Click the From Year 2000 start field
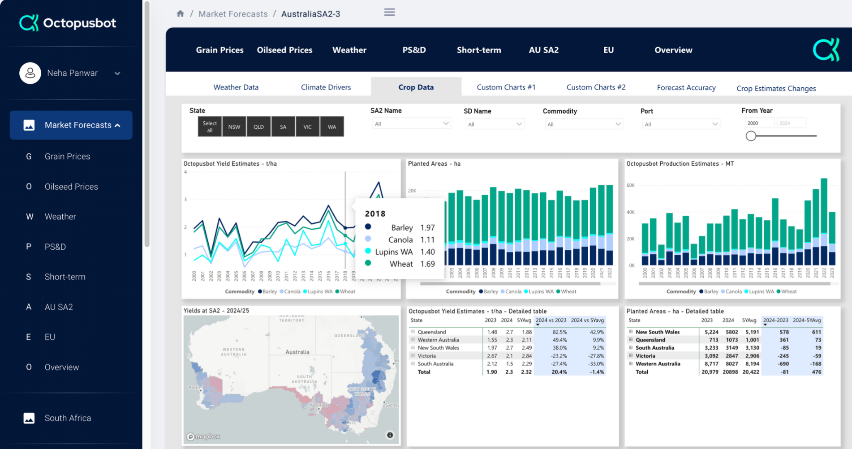This screenshot has height=449, width=852. [759, 123]
